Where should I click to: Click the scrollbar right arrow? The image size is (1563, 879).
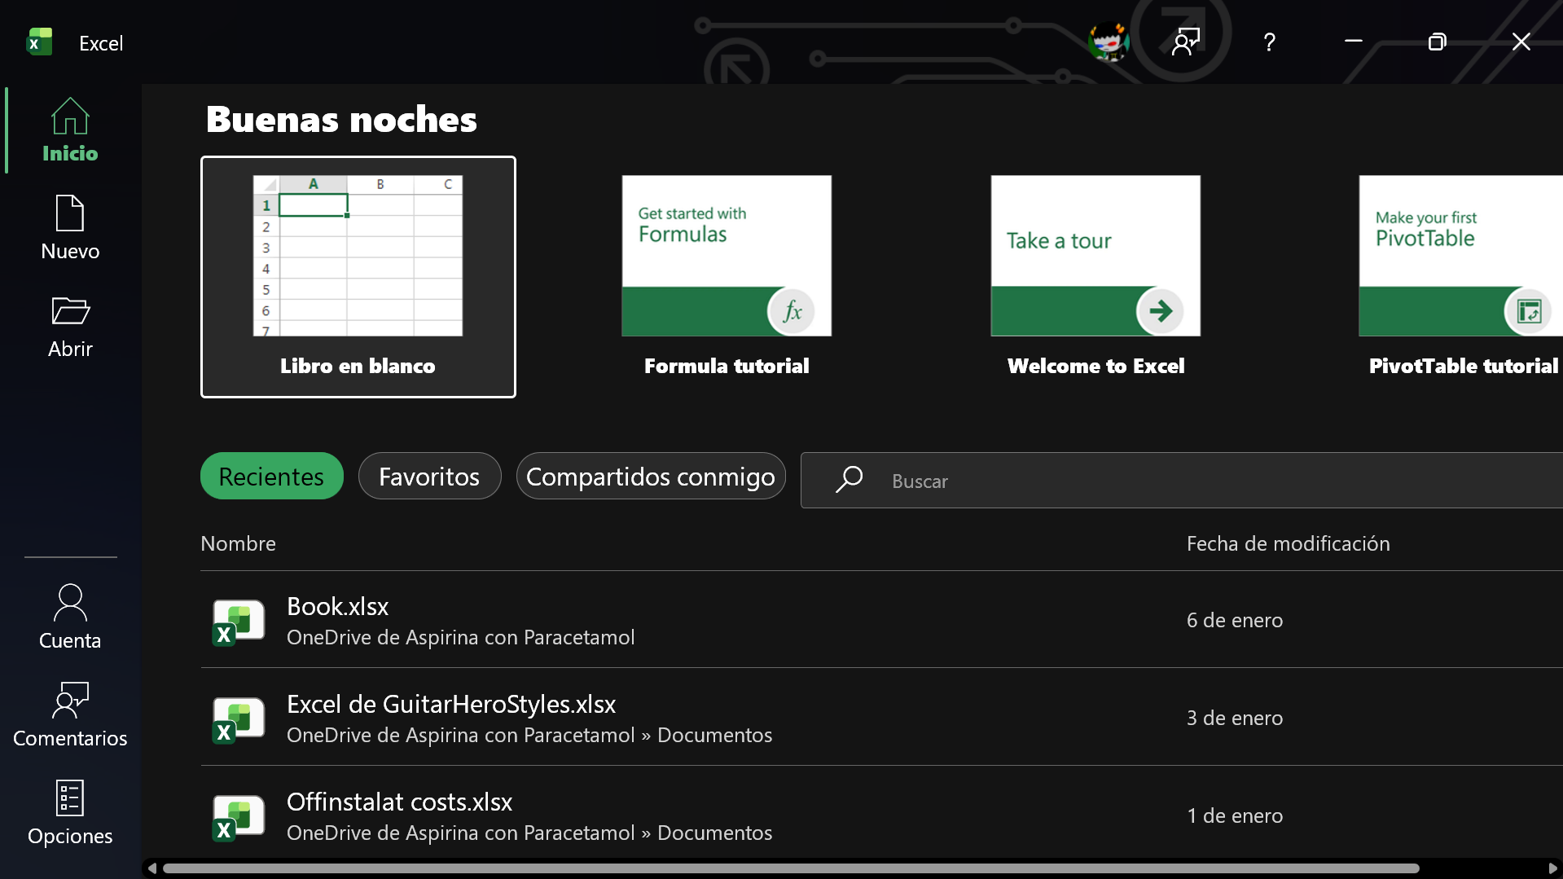coord(1552,868)
